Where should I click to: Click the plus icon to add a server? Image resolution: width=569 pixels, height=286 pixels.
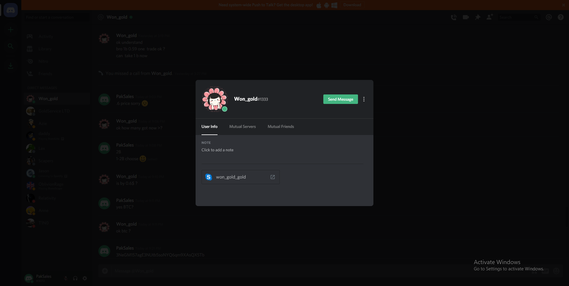[11, 30]
